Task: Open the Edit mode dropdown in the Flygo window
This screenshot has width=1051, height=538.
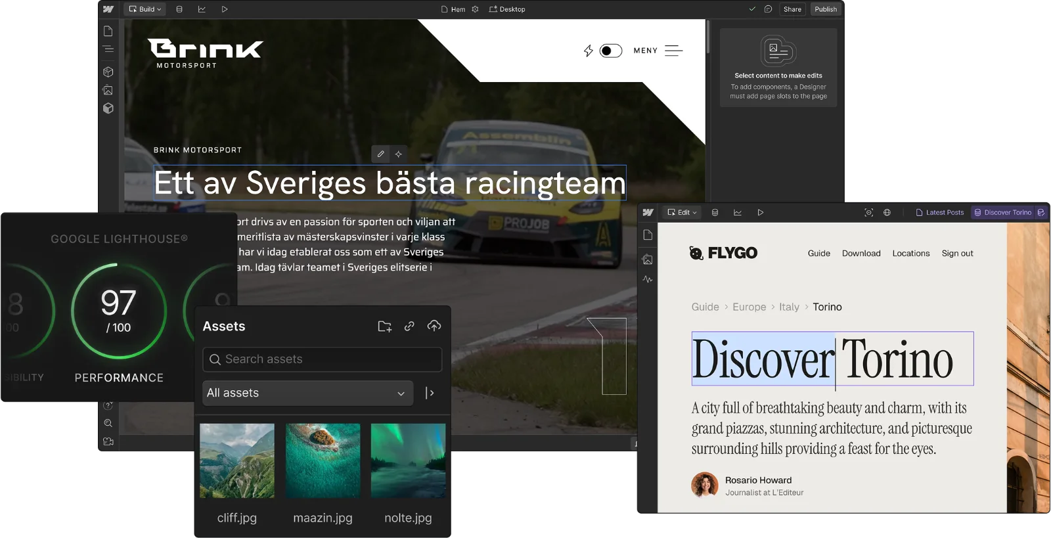Action: pyautogui.click(x=682, y=212)
